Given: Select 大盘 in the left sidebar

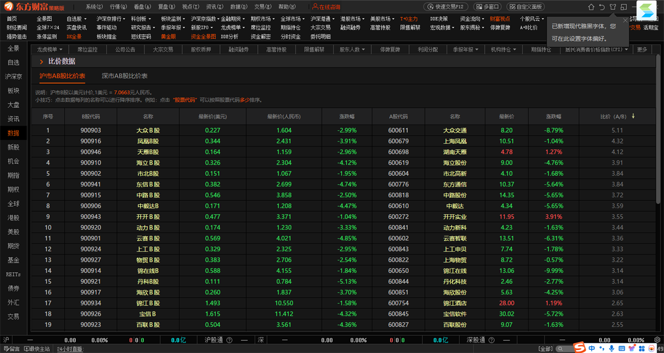Looking at the screenshot, I should pyautogui.click(x=13, y=105).
